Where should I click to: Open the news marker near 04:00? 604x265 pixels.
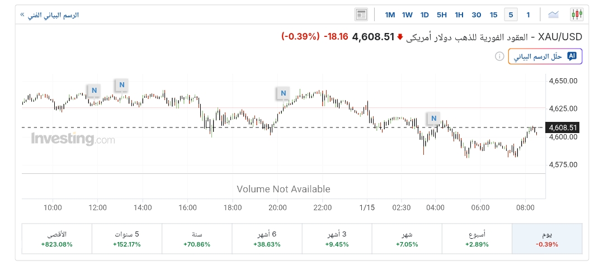tap(433, 118)
